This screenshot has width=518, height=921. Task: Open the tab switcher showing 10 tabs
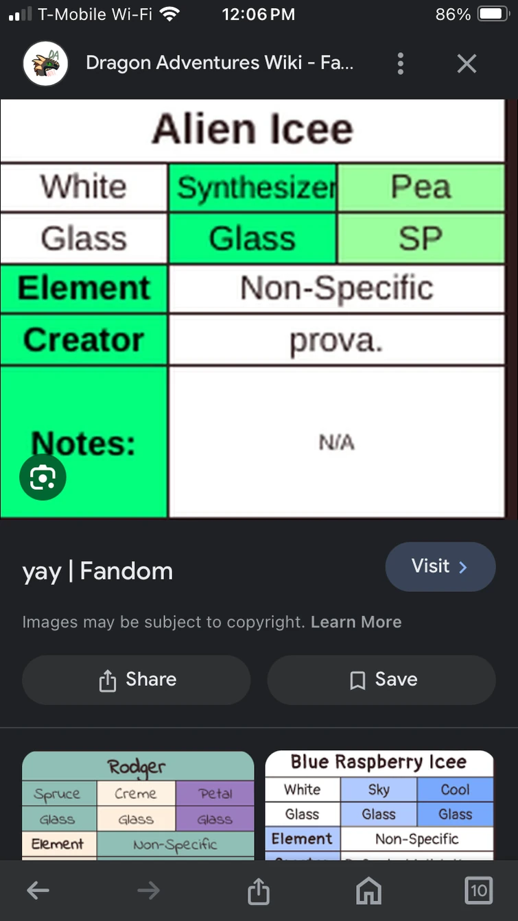478,890
